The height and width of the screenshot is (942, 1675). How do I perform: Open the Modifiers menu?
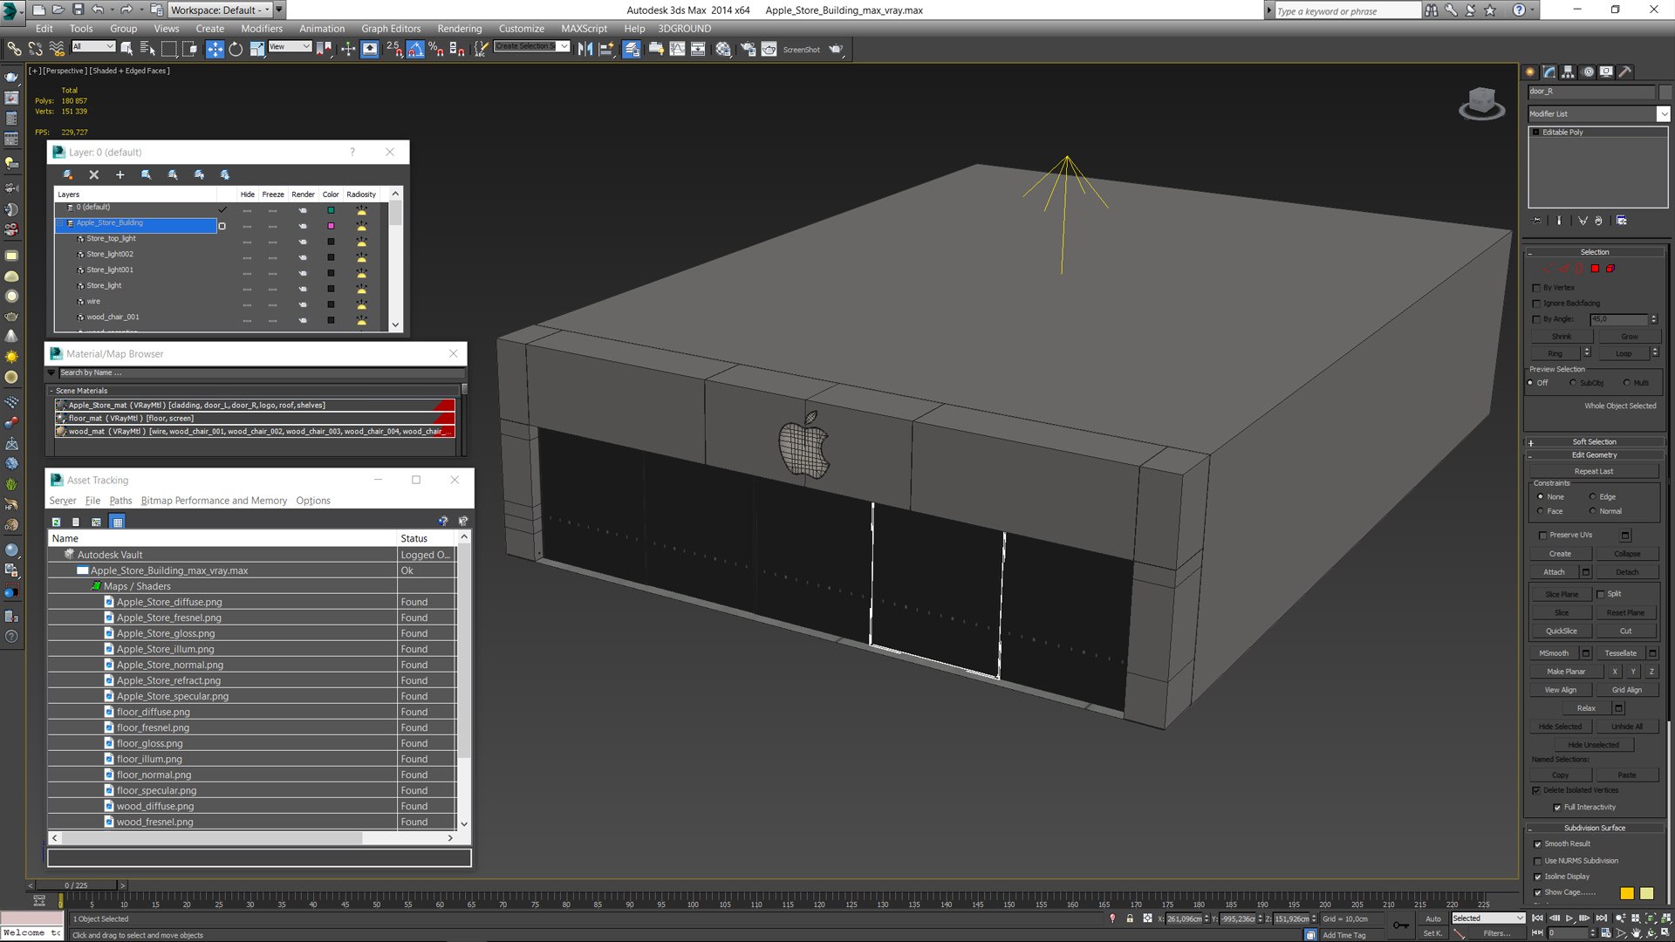coord(262,28)
